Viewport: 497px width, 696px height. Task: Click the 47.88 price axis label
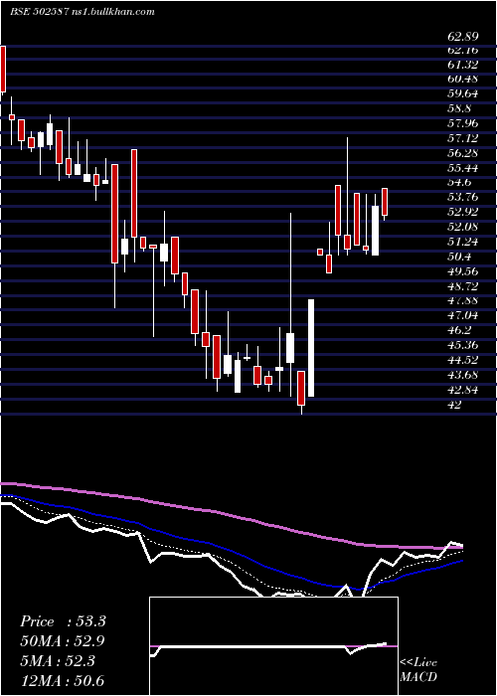point(462,300)
